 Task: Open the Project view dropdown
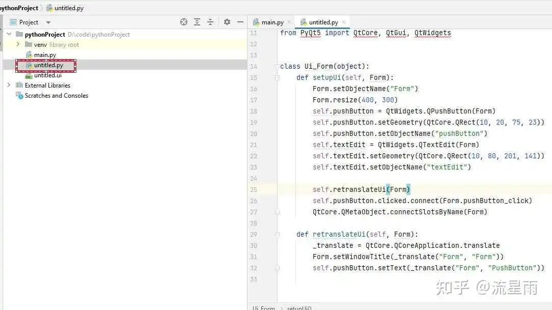(48, 22)
